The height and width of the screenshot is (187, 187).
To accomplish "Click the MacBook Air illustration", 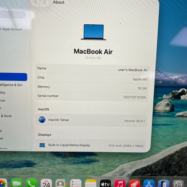I will (x=93, y=32).
